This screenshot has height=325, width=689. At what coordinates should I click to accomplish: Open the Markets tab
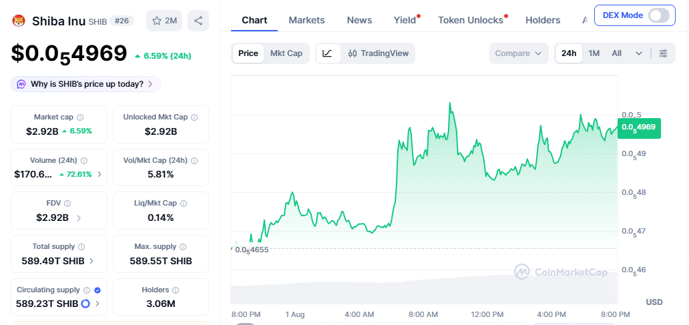306,20
